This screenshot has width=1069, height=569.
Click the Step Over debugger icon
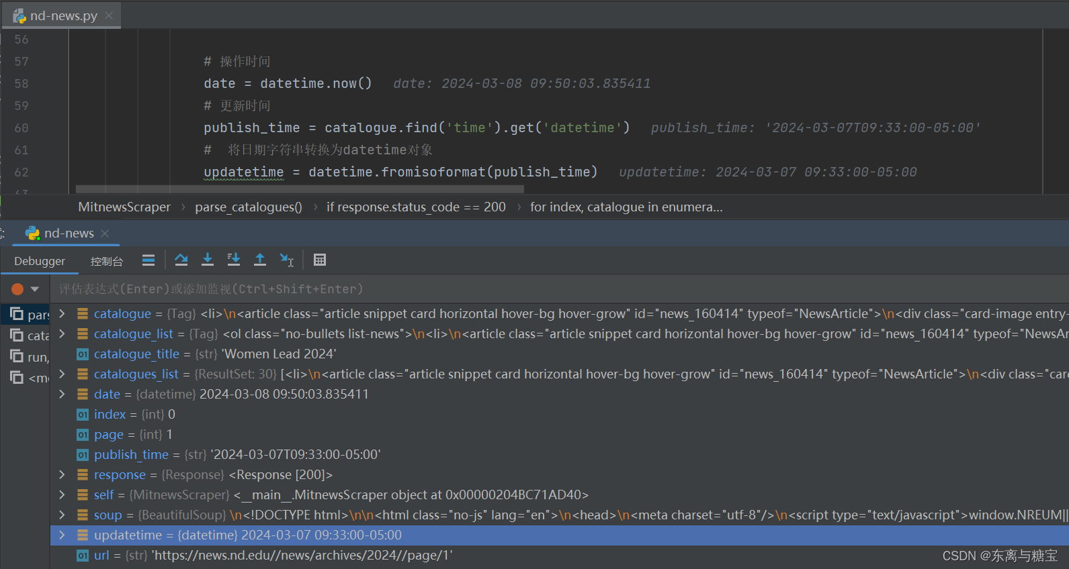pyautogui.click(x=181, y=260)
